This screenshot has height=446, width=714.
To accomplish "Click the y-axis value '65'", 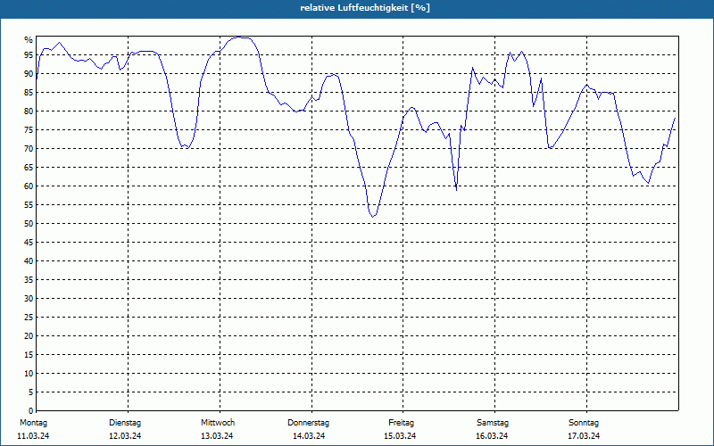I will click(x=29, y=168).
